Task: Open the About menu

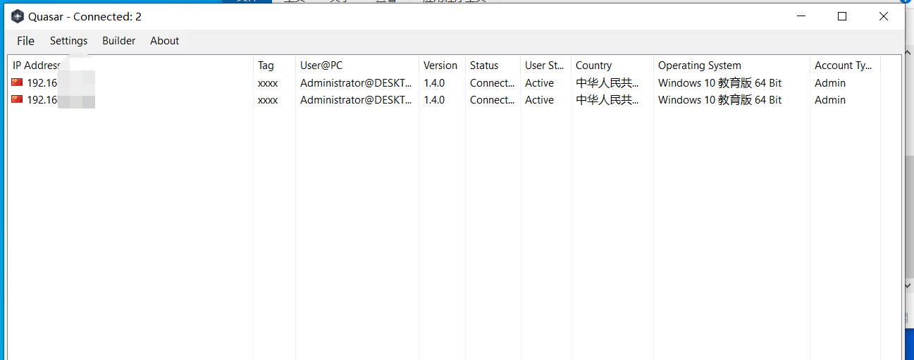Action: tap(164, 41)
